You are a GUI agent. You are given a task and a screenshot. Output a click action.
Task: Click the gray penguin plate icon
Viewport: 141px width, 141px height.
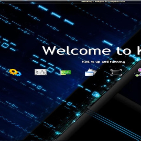click(41, 72)
